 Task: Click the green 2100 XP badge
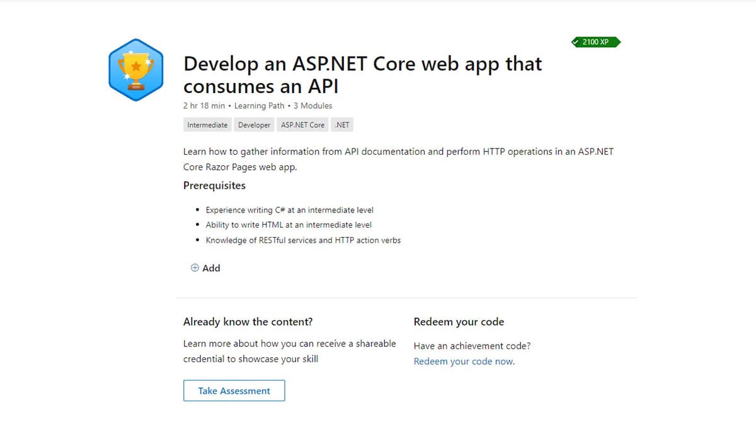(x=595, y=42)
